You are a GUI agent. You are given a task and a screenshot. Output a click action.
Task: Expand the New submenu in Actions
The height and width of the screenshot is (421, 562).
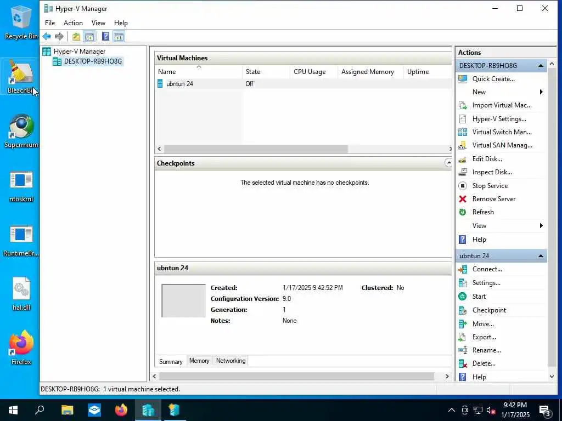pos(501,92)
